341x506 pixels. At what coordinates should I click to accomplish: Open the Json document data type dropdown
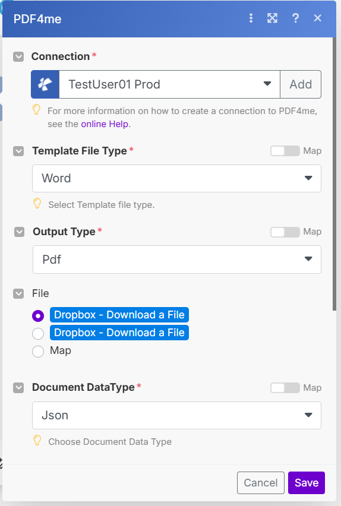[x=176, y=415]
